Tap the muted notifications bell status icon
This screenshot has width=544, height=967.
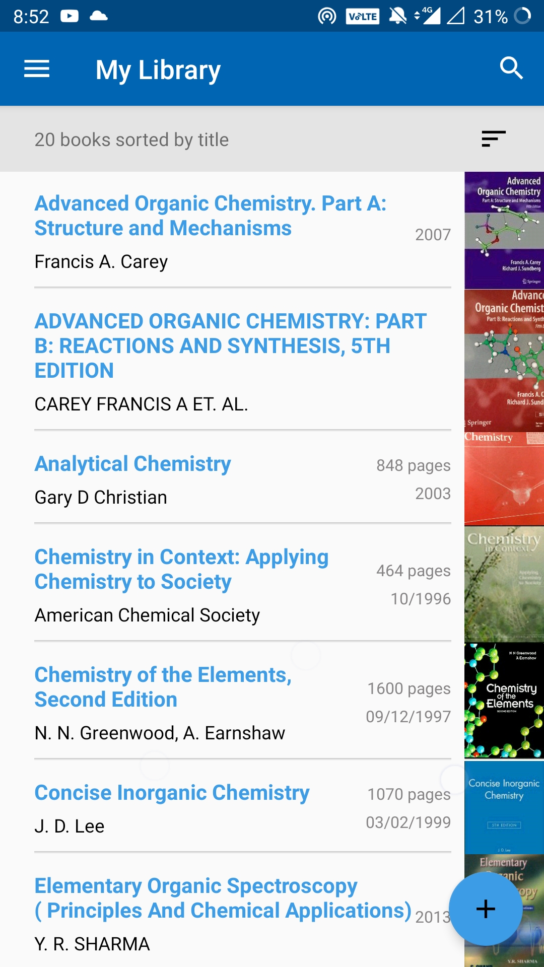point(397,16)
